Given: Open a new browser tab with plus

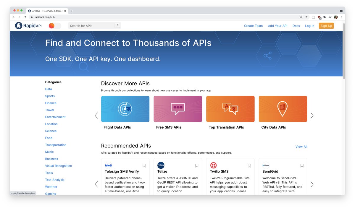Looking at the screenshot, I should pyautogui.click(x=72, y=11).
